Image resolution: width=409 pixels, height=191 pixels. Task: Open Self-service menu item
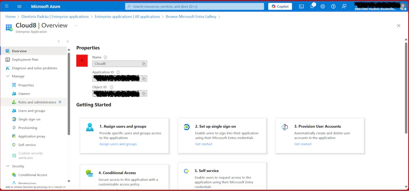click(27, 145)
